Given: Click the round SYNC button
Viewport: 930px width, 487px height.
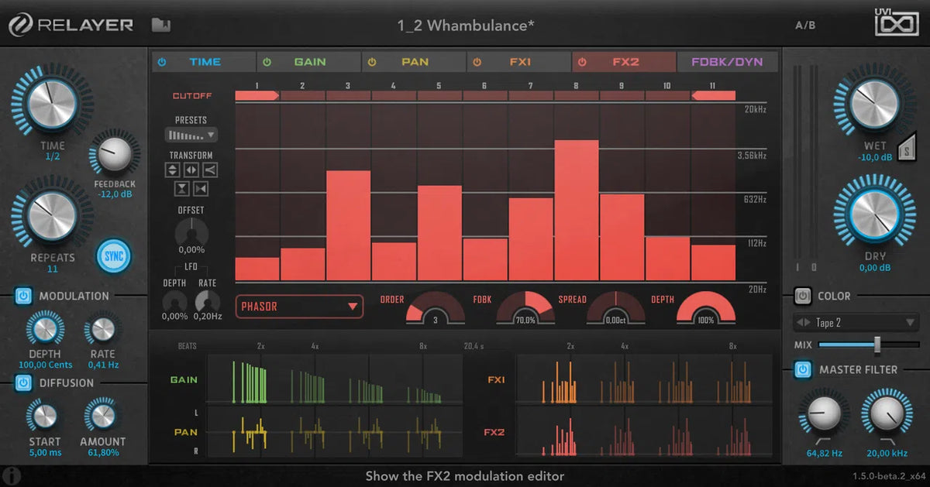Looking at the screenshot, I should coord(113,256).
